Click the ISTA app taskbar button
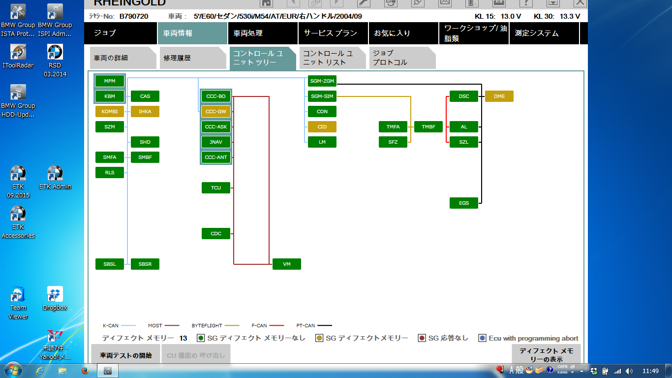Image resolution: width=672 pixels, height=378 pixels. click(x=108, y=371)
